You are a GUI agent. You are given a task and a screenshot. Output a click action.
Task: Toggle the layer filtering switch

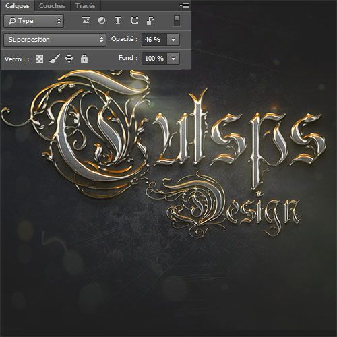click(x=177, y=21)
